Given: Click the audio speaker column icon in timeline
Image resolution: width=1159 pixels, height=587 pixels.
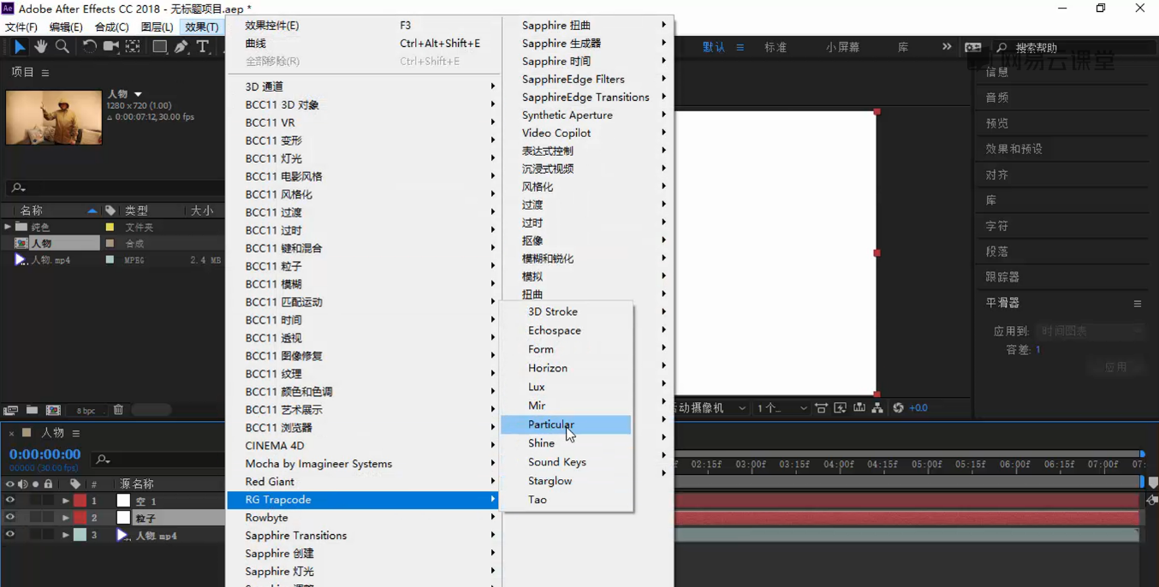Looking at the screenshot, I should [x=22, y=484].
